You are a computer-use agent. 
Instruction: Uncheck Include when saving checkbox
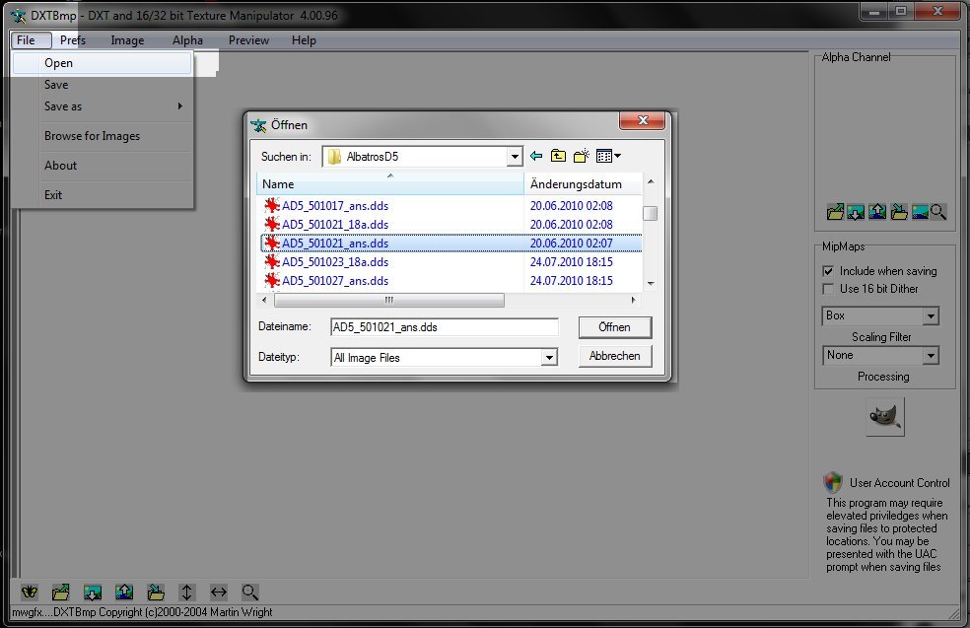click(828, 271)
